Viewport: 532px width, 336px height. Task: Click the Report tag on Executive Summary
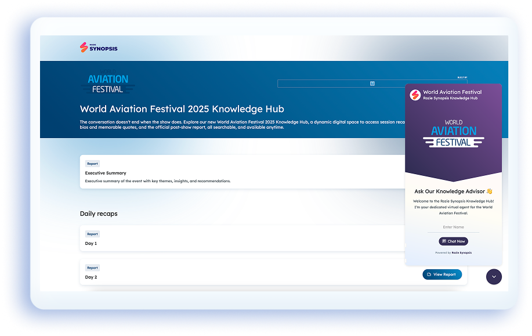coord(92,164)
